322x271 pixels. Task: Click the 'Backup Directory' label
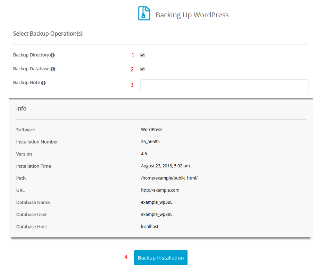(x=31, y=55)
